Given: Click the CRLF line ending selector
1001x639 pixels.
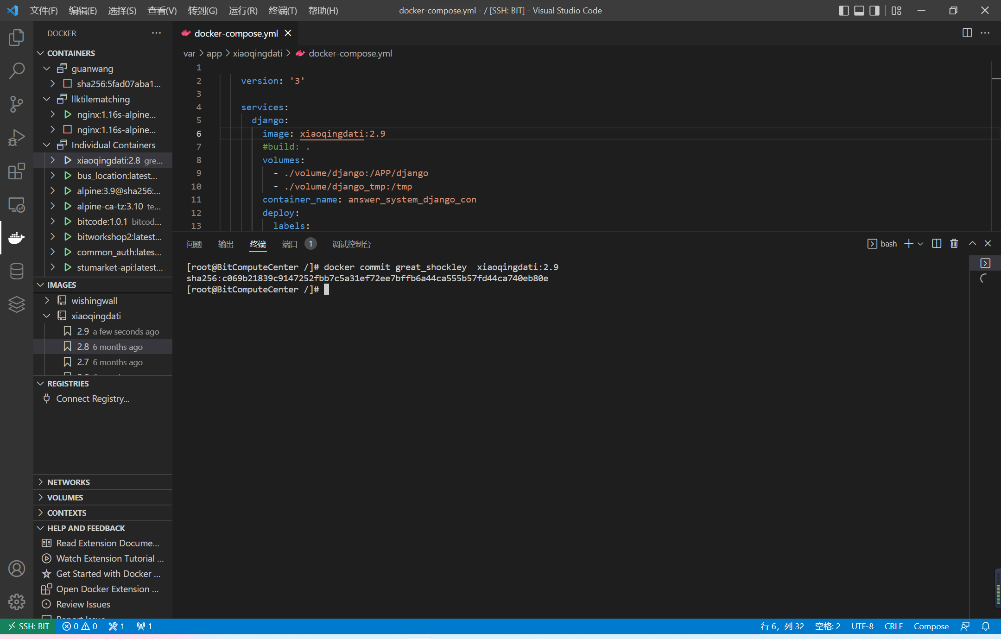Looking at the screenshot, I should 893,626.
